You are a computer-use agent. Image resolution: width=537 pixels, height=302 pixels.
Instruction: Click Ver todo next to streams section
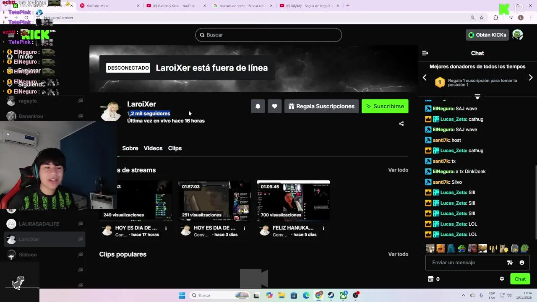(398, 170)
